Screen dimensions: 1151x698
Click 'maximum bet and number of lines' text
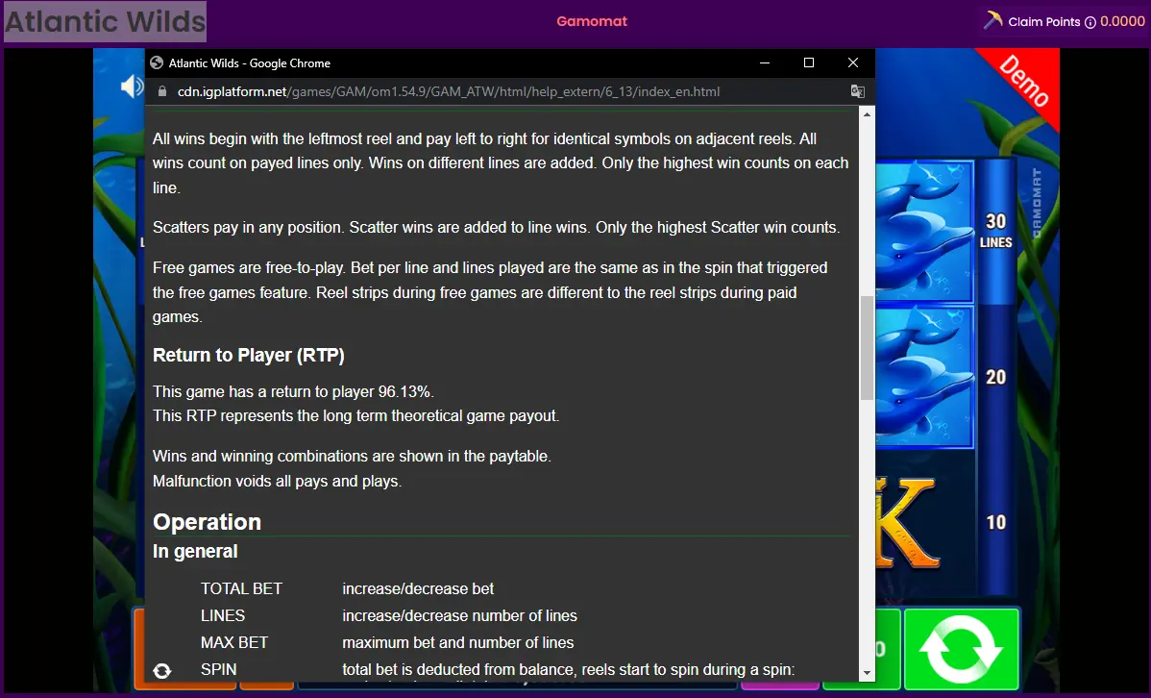coord(458,642)
